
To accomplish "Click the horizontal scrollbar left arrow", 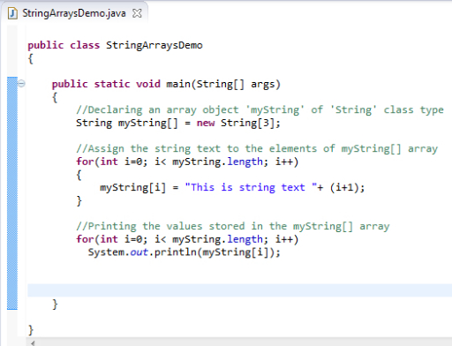I will tap(33, 342).
